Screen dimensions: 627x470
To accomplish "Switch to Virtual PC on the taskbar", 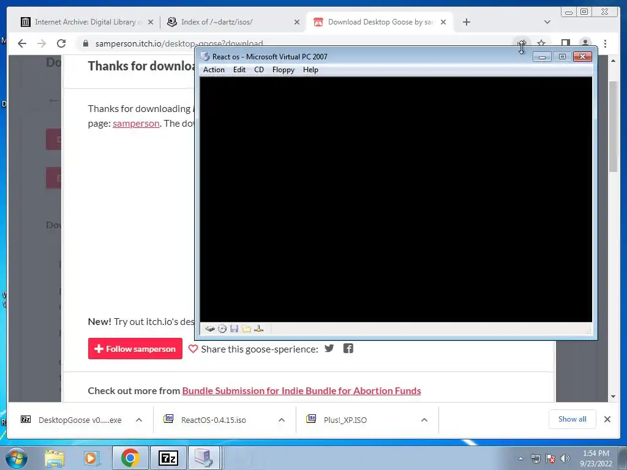I will (204, 458).
